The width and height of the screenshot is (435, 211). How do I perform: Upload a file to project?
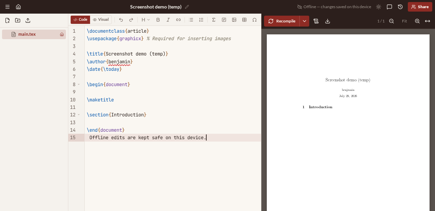28,20
